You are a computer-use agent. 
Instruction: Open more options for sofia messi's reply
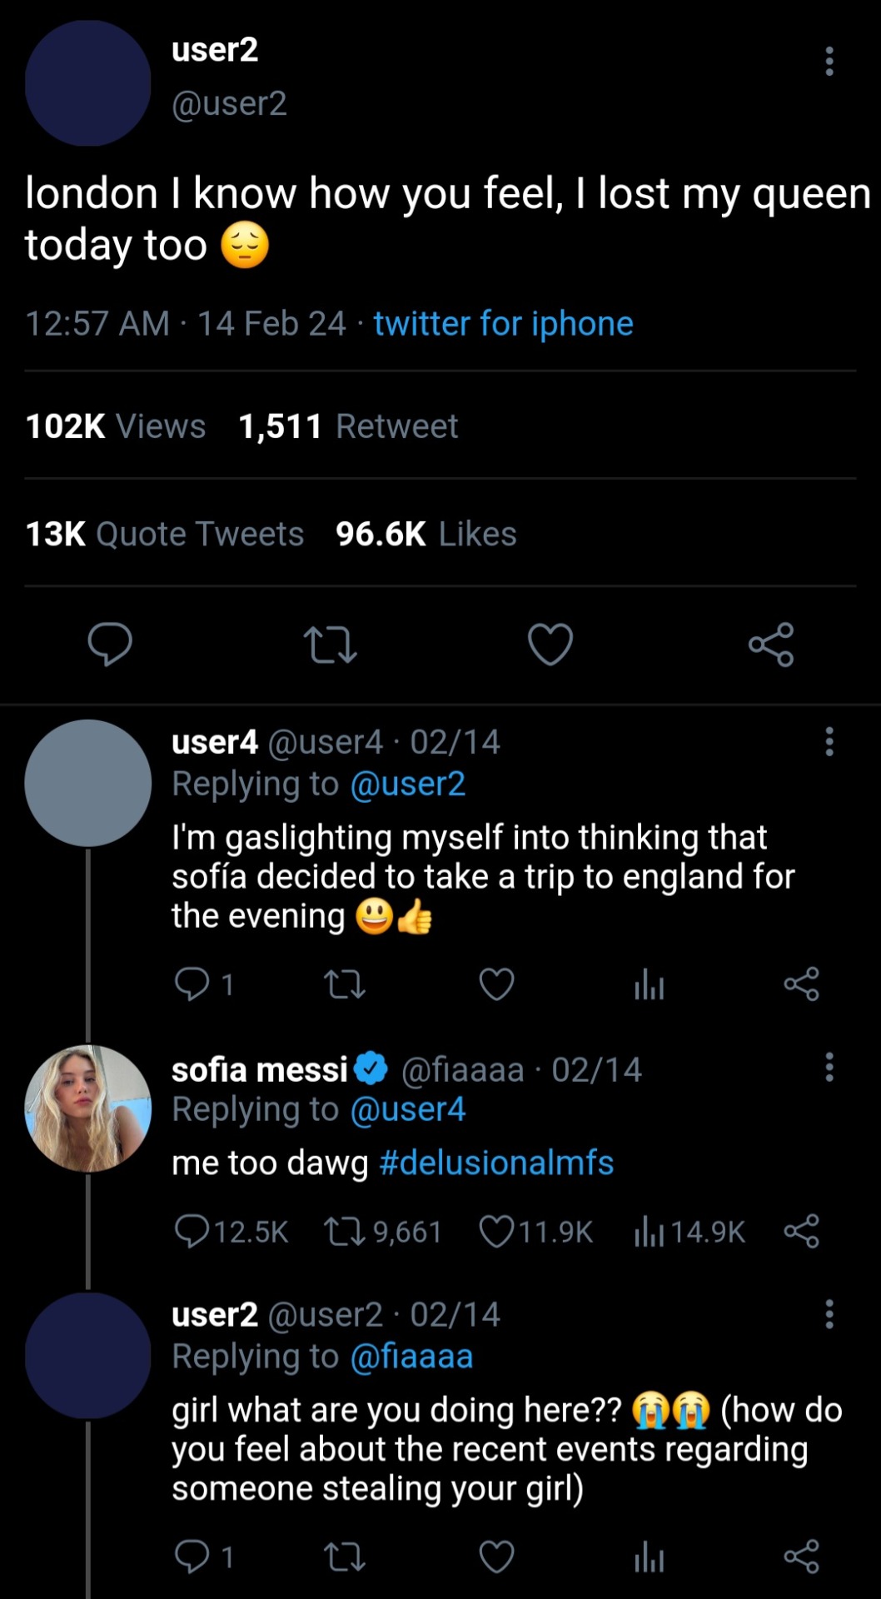[829, 1067]
